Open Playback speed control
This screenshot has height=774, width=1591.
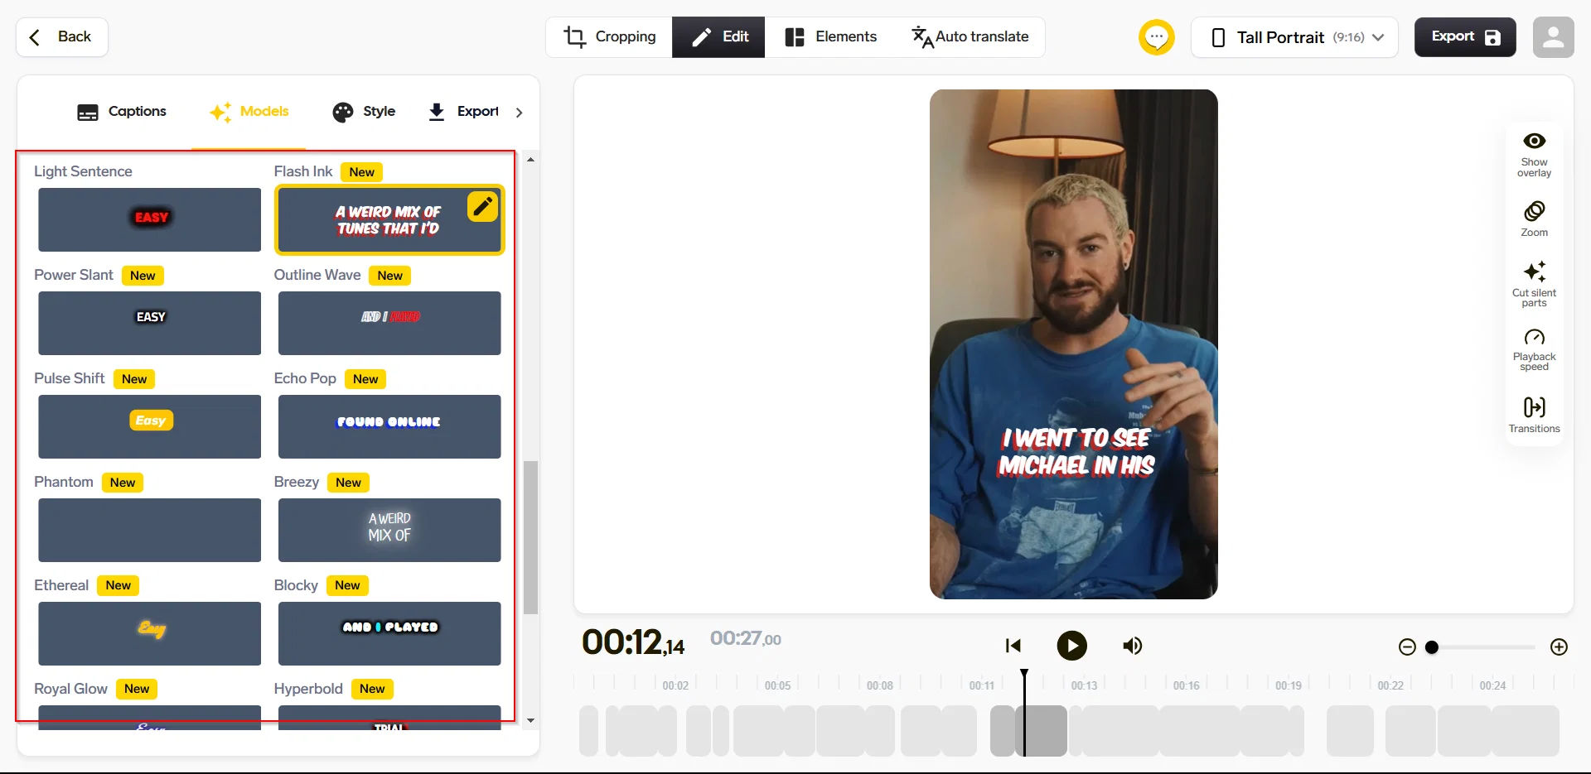pos(1534,349)
